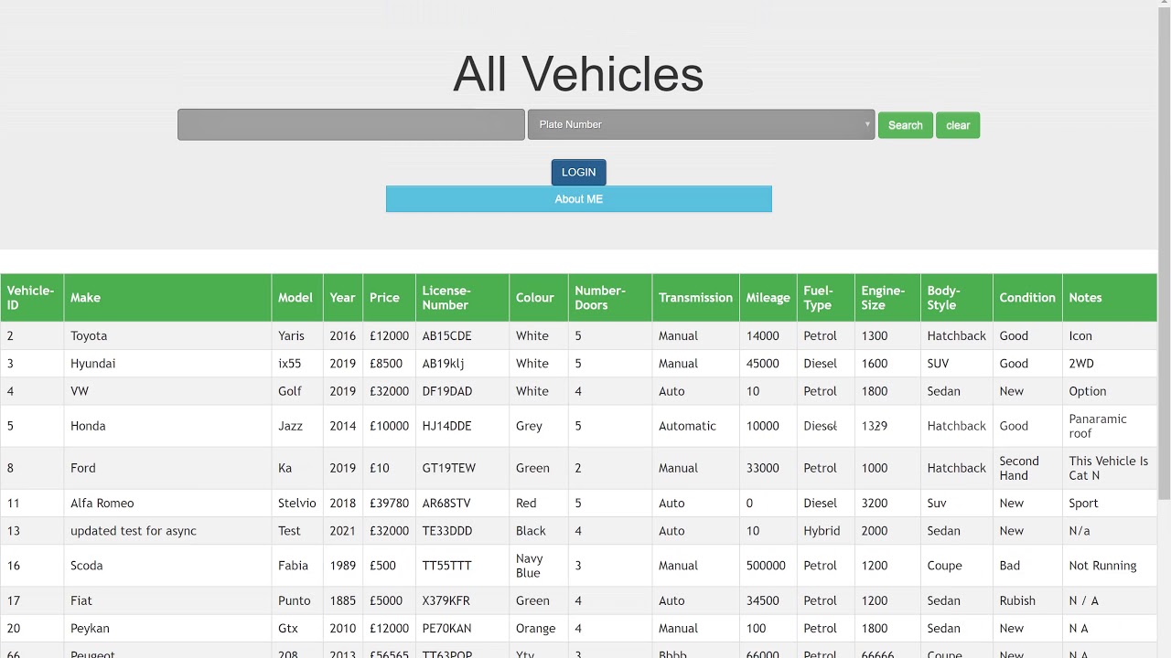Select license number AB15CDE

pyautogui.click(x=462, y=335)
